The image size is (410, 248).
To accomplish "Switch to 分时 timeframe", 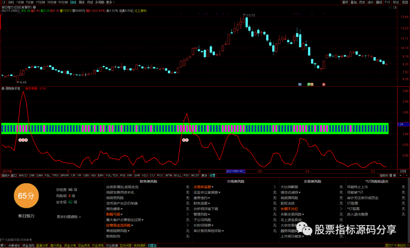I will click(11, 2).
